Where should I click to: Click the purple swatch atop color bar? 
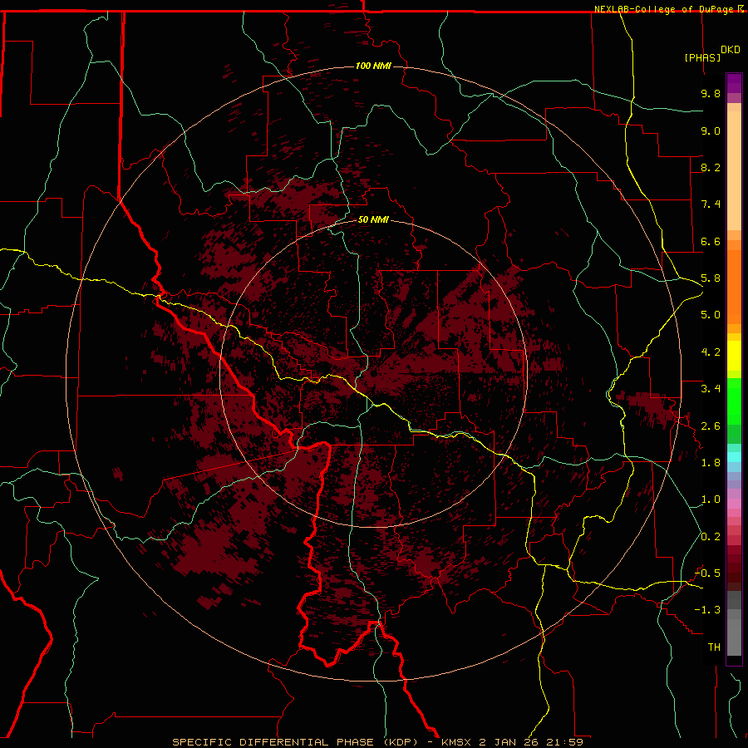734,83
